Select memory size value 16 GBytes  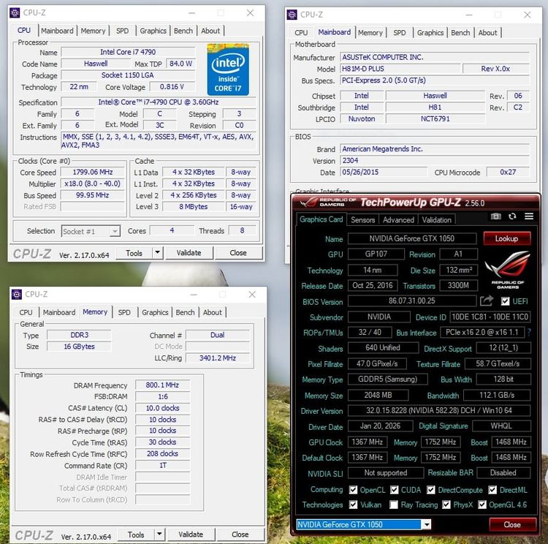pos(79,347)
